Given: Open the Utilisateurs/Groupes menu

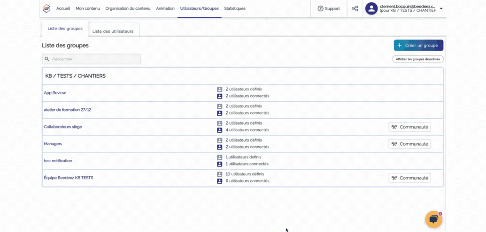Looking at the screenshot, I should click(199, 8).
